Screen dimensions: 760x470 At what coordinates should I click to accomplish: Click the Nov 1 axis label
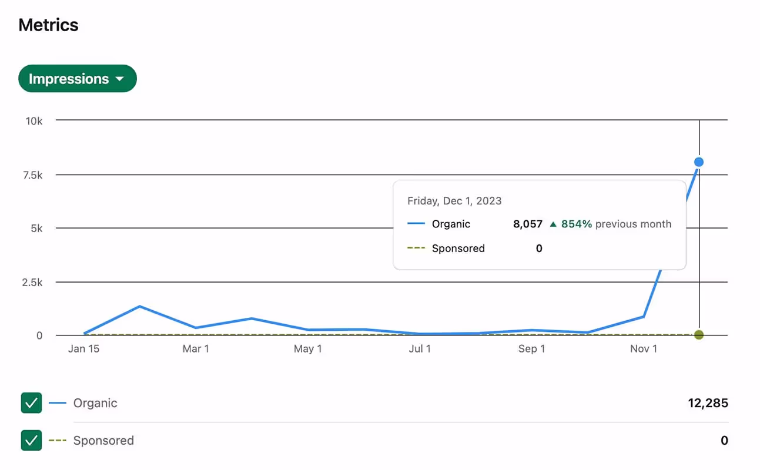coord(644,348)
